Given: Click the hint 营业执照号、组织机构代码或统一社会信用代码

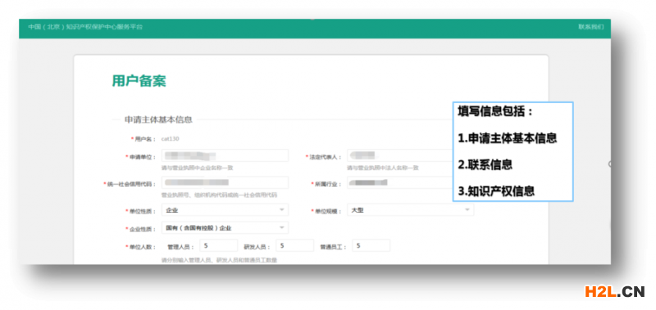Looking at the screenshot, I should tap(219, 195).
